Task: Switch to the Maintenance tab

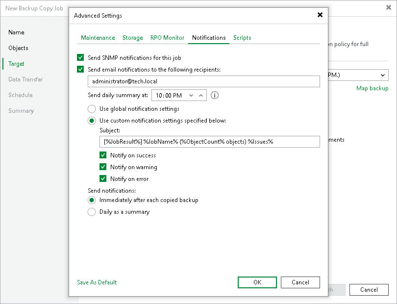Action: coord(98,38)
